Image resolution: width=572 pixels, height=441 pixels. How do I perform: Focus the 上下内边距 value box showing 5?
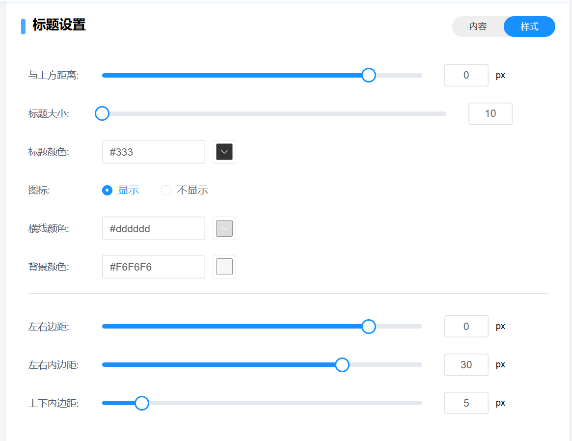(466, 403)
